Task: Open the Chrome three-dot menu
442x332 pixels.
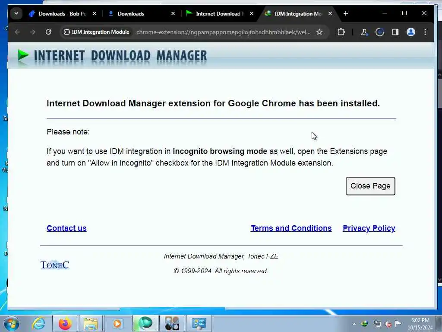Action: tap(425, 32)
